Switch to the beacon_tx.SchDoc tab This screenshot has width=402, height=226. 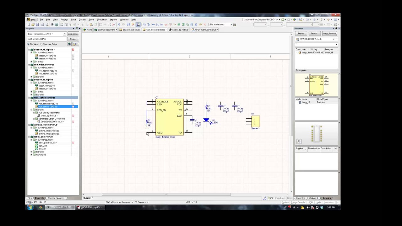tap(130, 30)
